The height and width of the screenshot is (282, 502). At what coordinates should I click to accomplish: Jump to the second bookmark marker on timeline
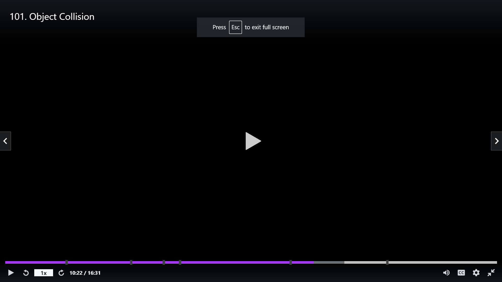(x=131, y=262)
